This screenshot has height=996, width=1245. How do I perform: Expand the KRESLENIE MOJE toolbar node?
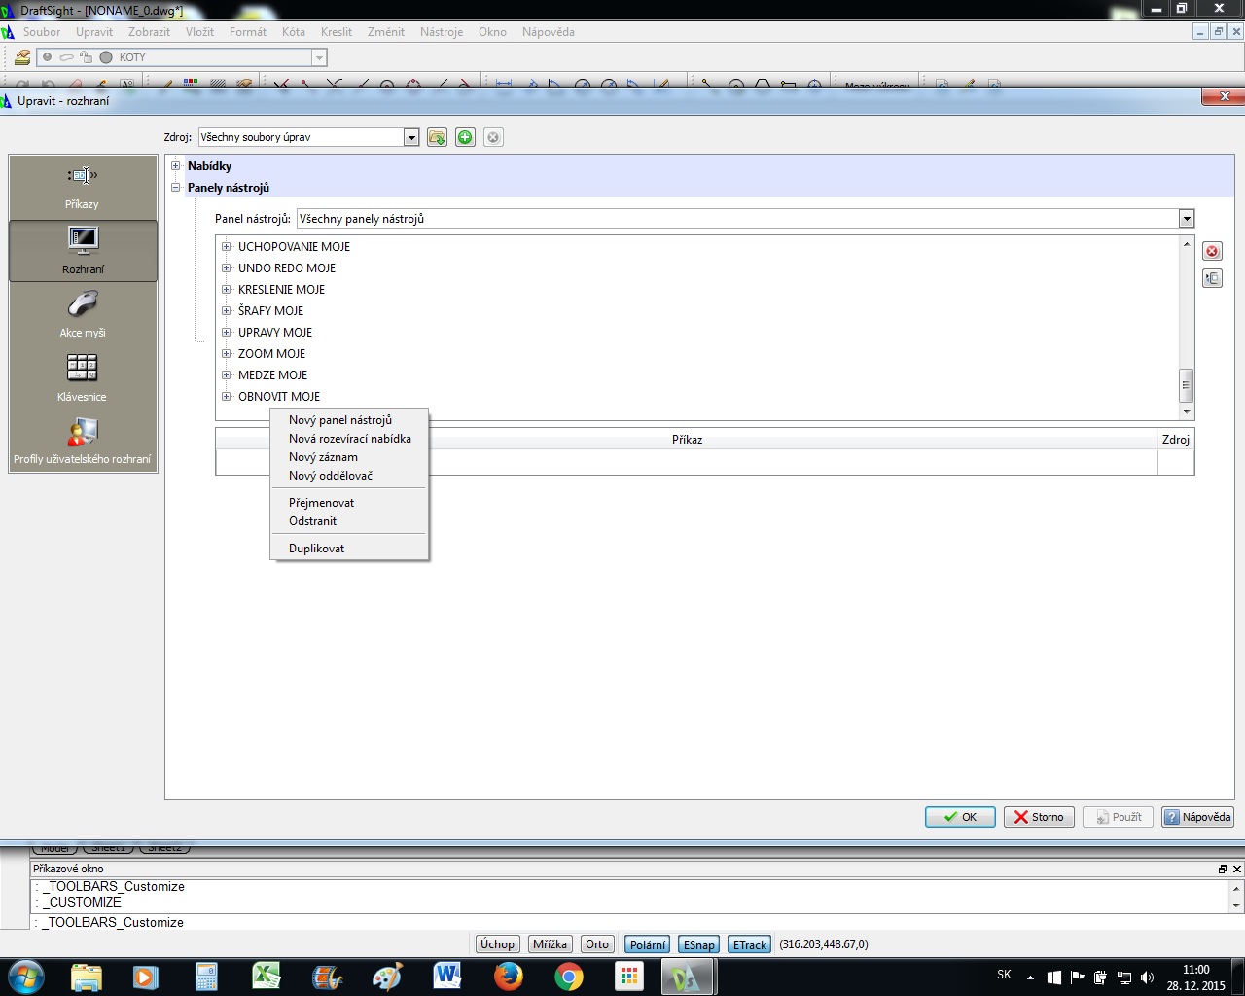(x=226, y=290)
